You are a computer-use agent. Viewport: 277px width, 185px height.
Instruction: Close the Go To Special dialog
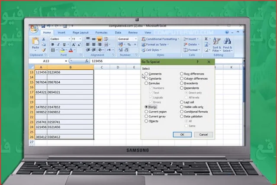(209, 62)
